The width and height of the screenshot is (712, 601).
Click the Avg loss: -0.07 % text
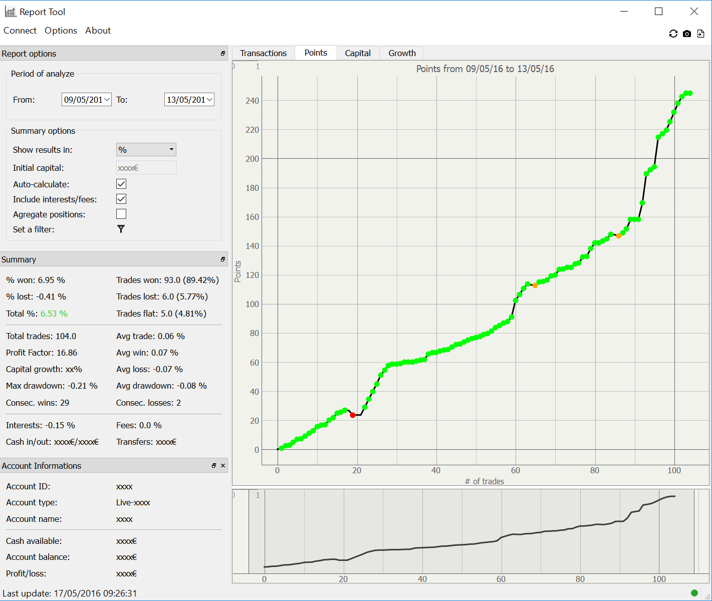(x=149, y=369)
